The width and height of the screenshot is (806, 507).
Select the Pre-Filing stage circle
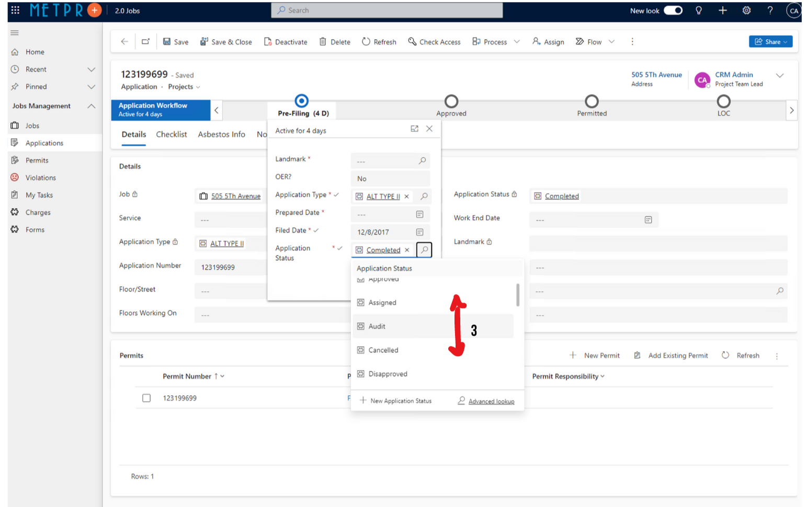[x=301, y=101]
